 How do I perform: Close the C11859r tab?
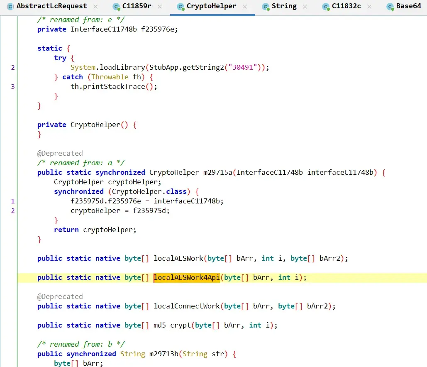(x=160, y=7)
